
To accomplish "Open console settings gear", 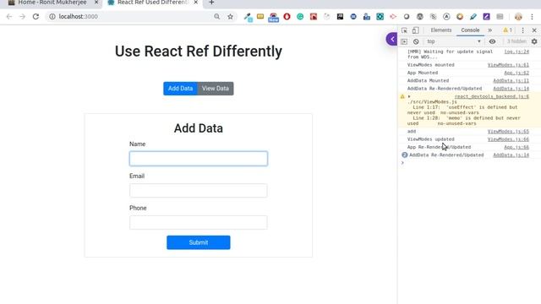I will [534, 41].
